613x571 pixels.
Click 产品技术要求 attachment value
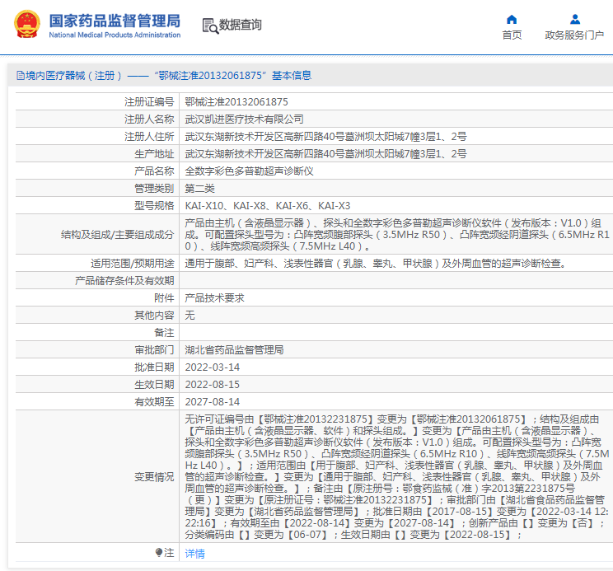[x=214, y=298]
